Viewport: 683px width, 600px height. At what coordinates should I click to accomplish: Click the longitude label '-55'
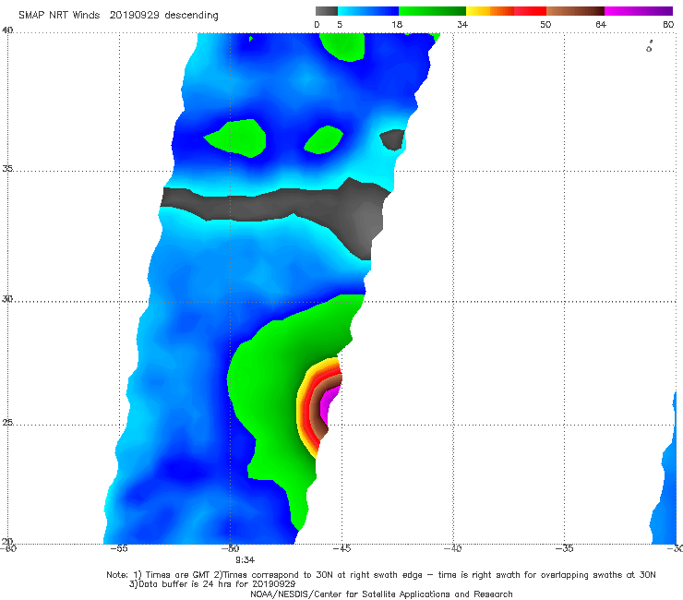(x=119, y=549)
